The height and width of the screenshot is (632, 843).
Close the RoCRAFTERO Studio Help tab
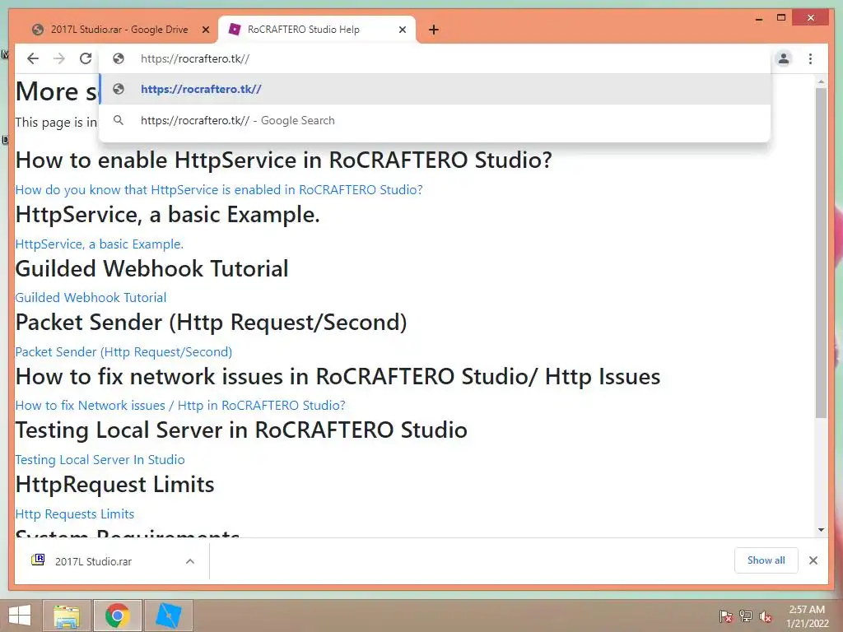pos(402,30)
